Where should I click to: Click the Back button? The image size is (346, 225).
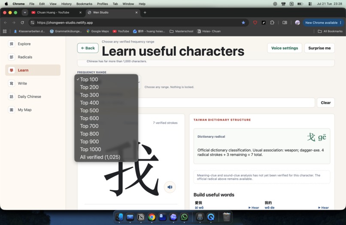coord(88,48)
